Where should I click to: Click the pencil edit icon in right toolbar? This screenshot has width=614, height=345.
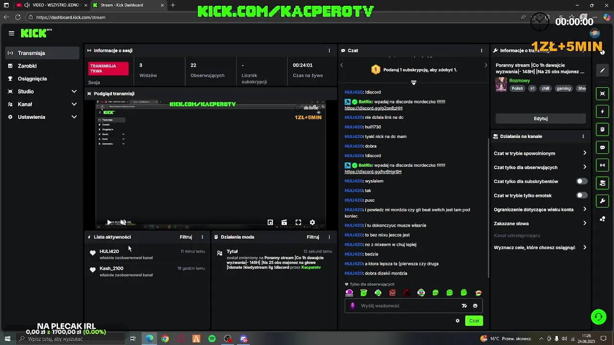pyautogui.click(x=602, y=70)
